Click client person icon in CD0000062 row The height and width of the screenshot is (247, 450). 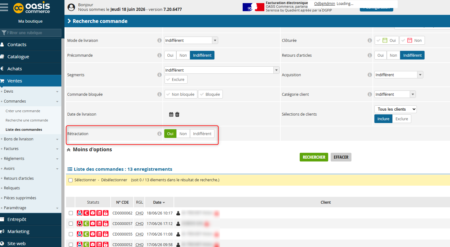(x=178, y=213)
